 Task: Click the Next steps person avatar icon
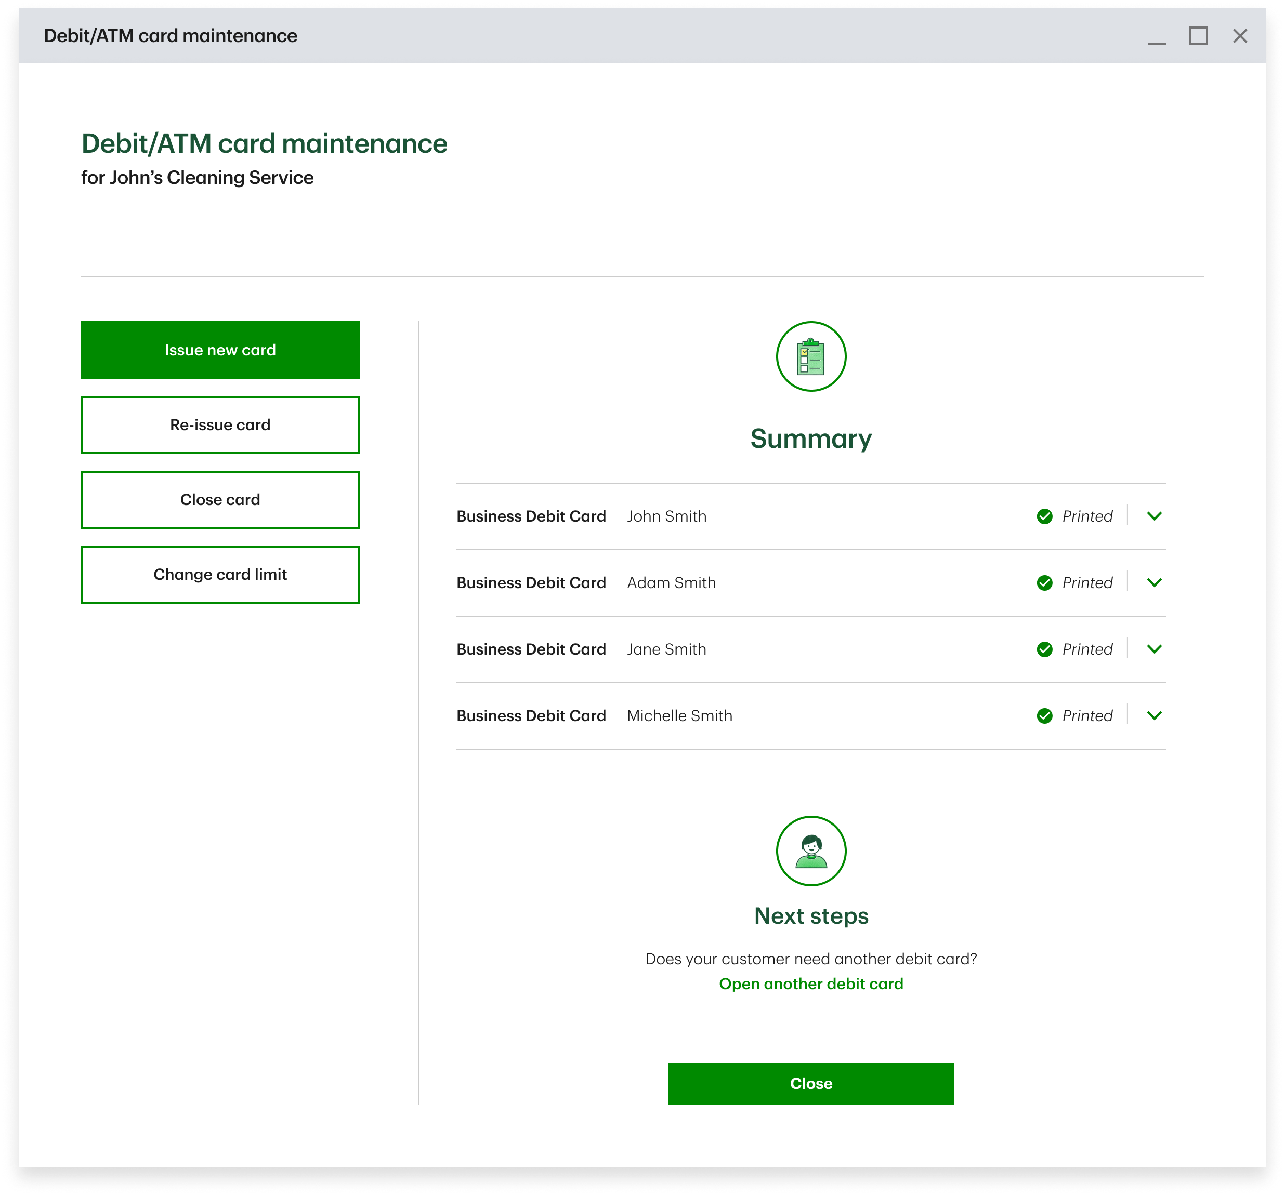click(x=810, y=851)
